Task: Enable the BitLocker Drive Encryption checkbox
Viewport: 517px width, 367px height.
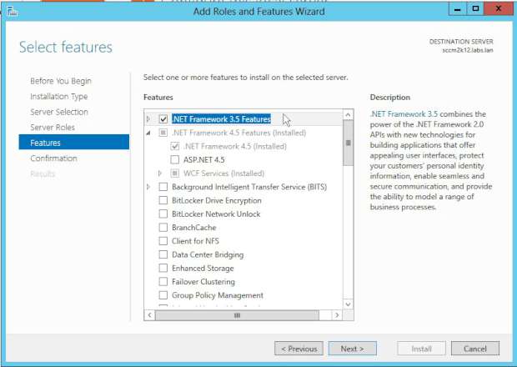Action: click(163, 200)
